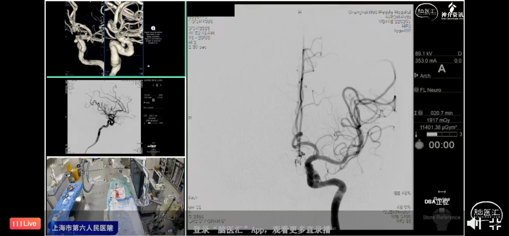
Task: Click the red Live badge
Action: [x=25, y=224]
